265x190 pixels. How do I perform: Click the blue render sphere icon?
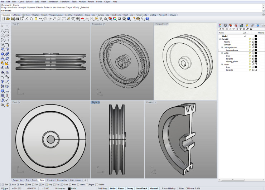pos(129,19)
